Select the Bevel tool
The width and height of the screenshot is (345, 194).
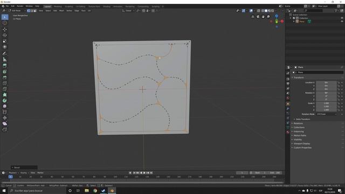coord(5,77)
